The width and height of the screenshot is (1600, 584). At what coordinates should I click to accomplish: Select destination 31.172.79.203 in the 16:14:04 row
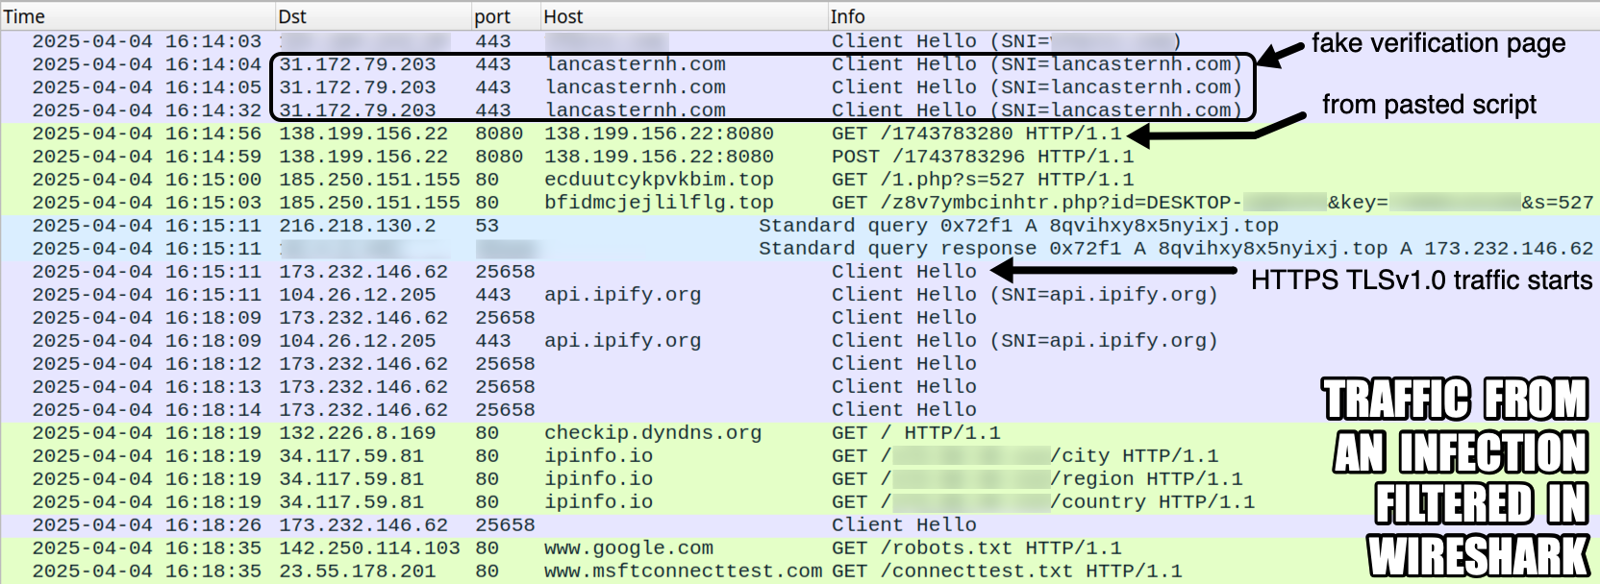(358, 64)
